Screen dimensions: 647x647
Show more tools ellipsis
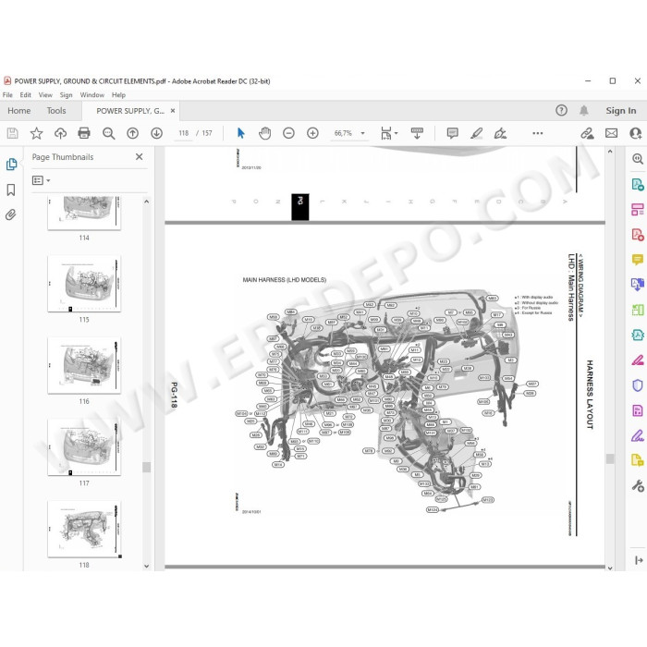coord(538,133)
